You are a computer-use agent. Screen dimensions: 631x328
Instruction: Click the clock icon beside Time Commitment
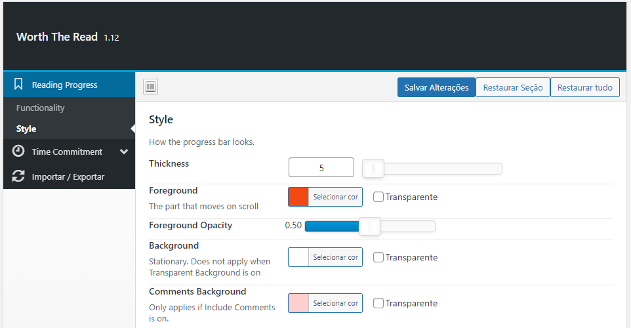coord(18,152)
